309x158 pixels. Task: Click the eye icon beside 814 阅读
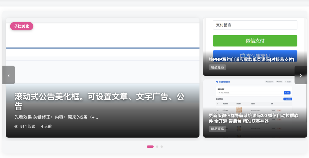coord(16,127)
